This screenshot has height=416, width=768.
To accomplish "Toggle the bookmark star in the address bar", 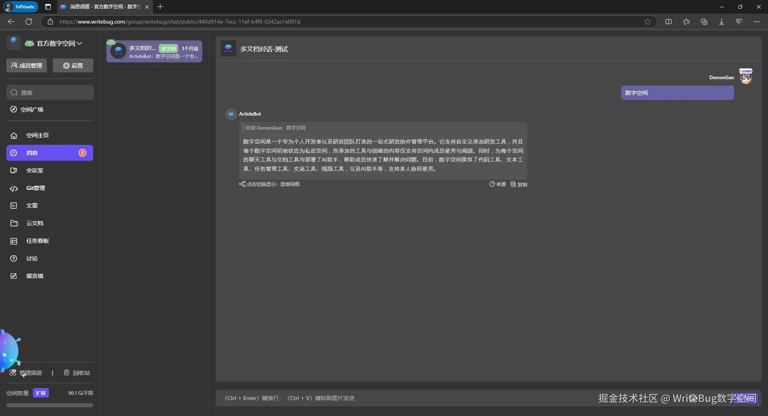I will [x=648, y=22].
